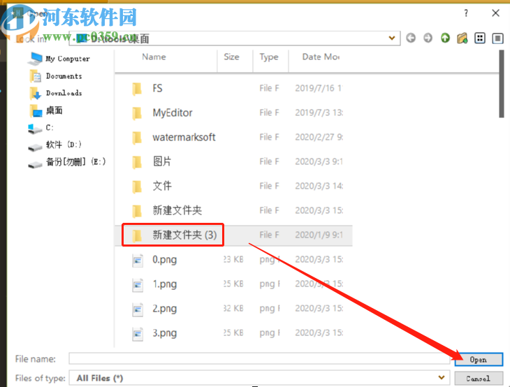Open Documents in sidebar
The height and width of the screenshot is (387, 510).
pyautogui.click(x=56, y=76)
